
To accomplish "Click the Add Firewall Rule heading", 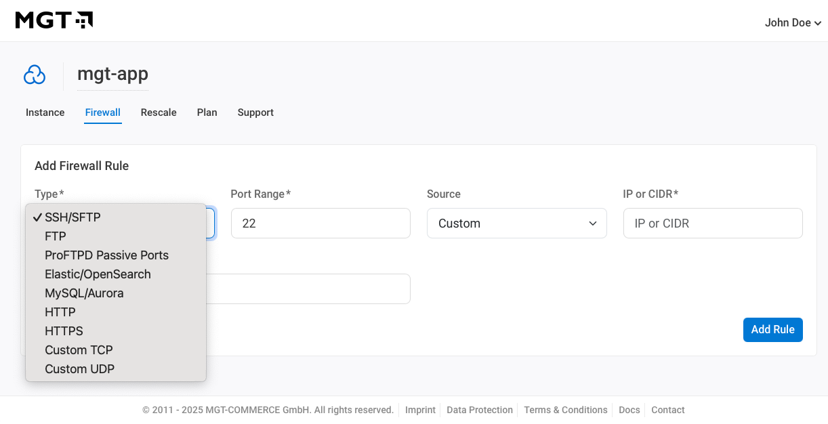I will (82, 166).
